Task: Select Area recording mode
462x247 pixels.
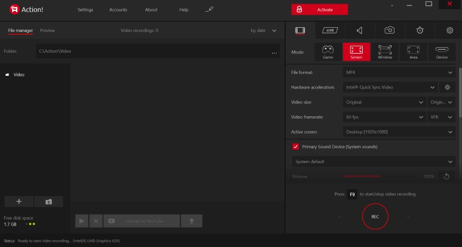Action: tap(413, 52)
